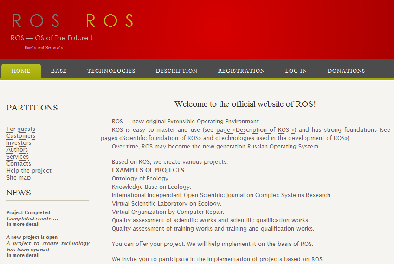The height and width of the screenshot is (264, 394).
Task: Click the ROS logo in the header
Action: point(72,21)
